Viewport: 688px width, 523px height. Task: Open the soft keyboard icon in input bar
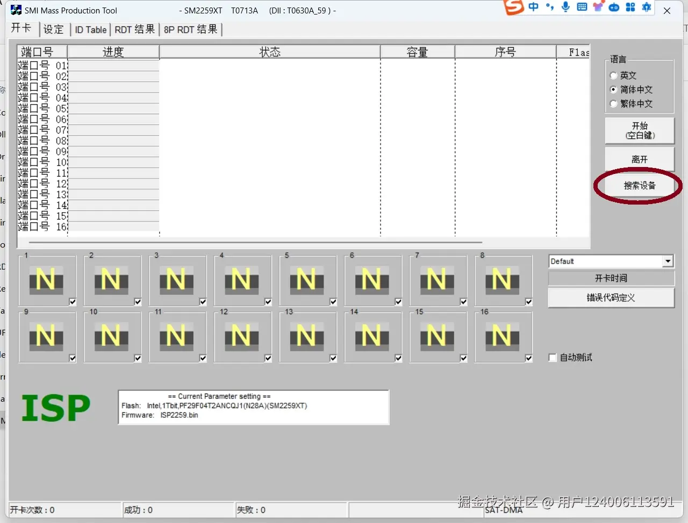tap(582, 7)
